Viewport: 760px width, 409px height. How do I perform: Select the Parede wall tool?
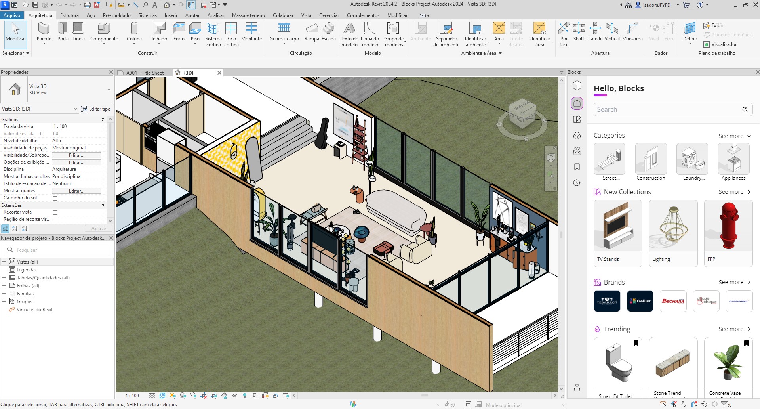[44, 32]
